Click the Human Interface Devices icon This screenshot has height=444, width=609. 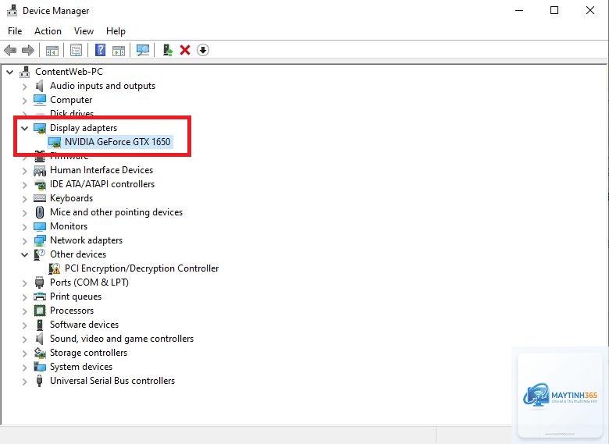point(40,170)
